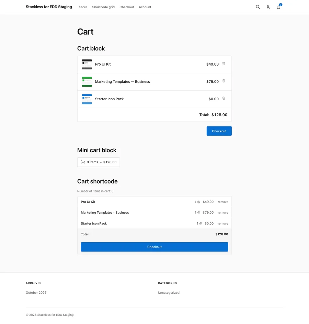Open the mini cart 3 items button

click(99, 162)
